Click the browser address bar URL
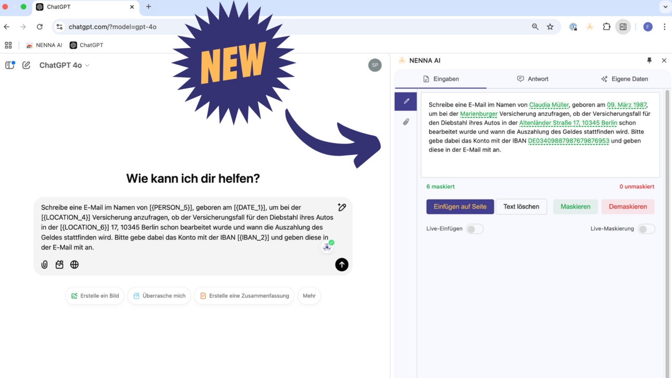The width and height of the screenshot is (672, 378). pyautogui.click(x=112, y=27)
